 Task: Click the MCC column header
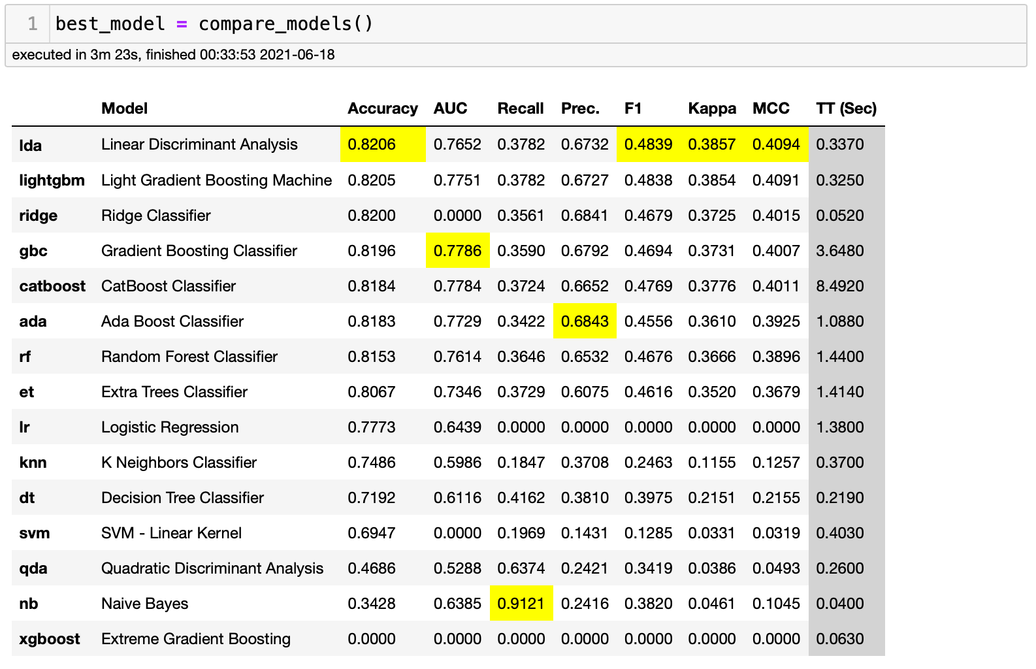(x=771, y=108)
